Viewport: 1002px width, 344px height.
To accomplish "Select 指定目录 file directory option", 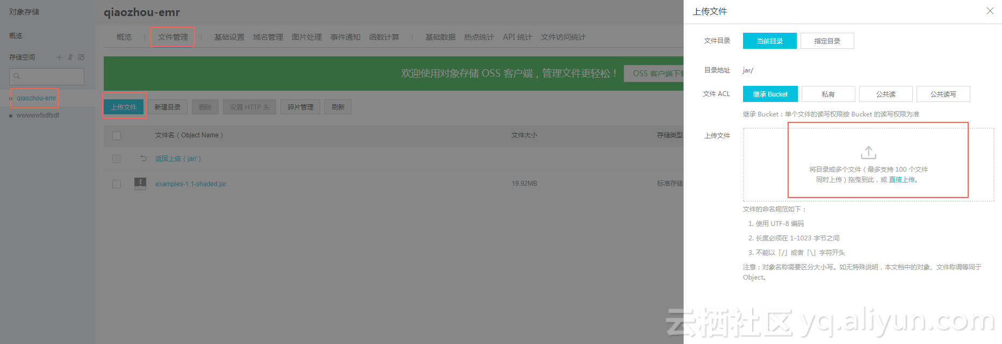I will tap(827, 41).
